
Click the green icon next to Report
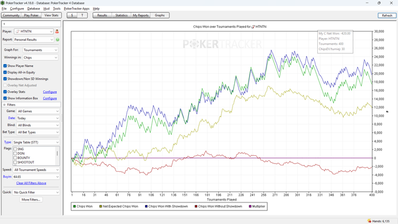click(57, 40)
